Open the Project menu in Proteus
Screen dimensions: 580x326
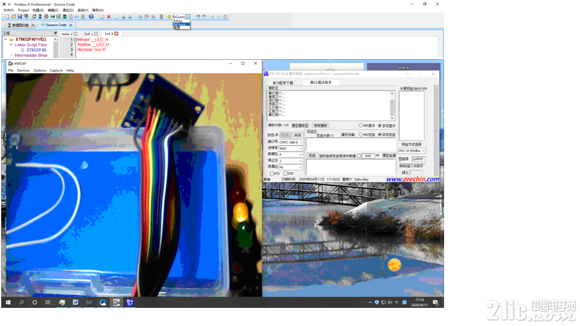(x=24, y=10)
